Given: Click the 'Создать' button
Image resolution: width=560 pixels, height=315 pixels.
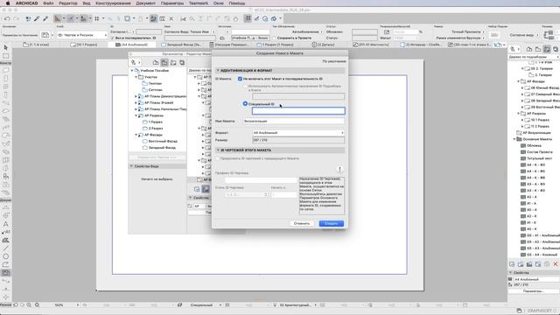Looking at the screenshot, I should coord(331,223).
